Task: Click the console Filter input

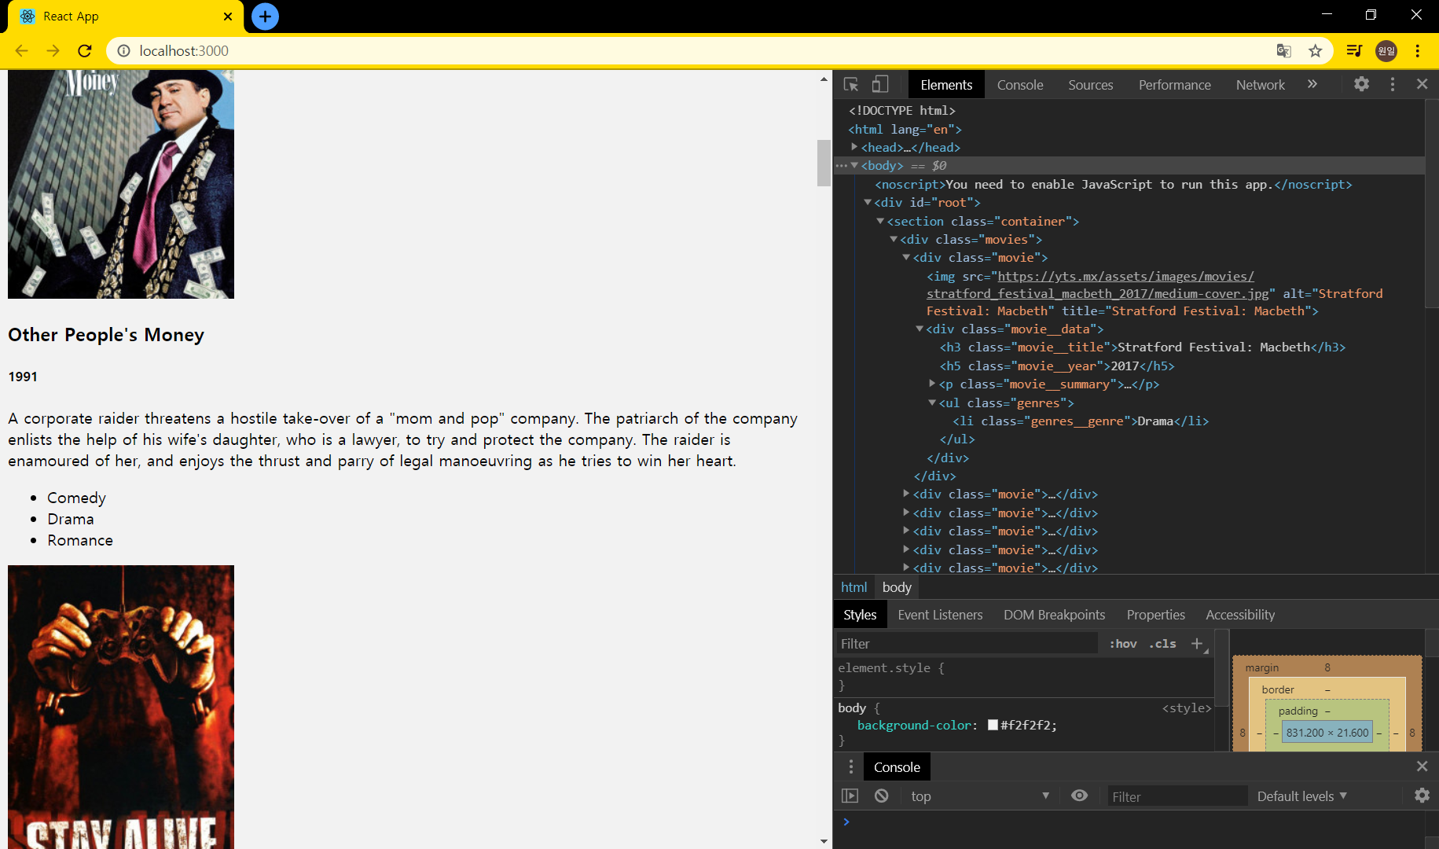Action: [1177, 796]
